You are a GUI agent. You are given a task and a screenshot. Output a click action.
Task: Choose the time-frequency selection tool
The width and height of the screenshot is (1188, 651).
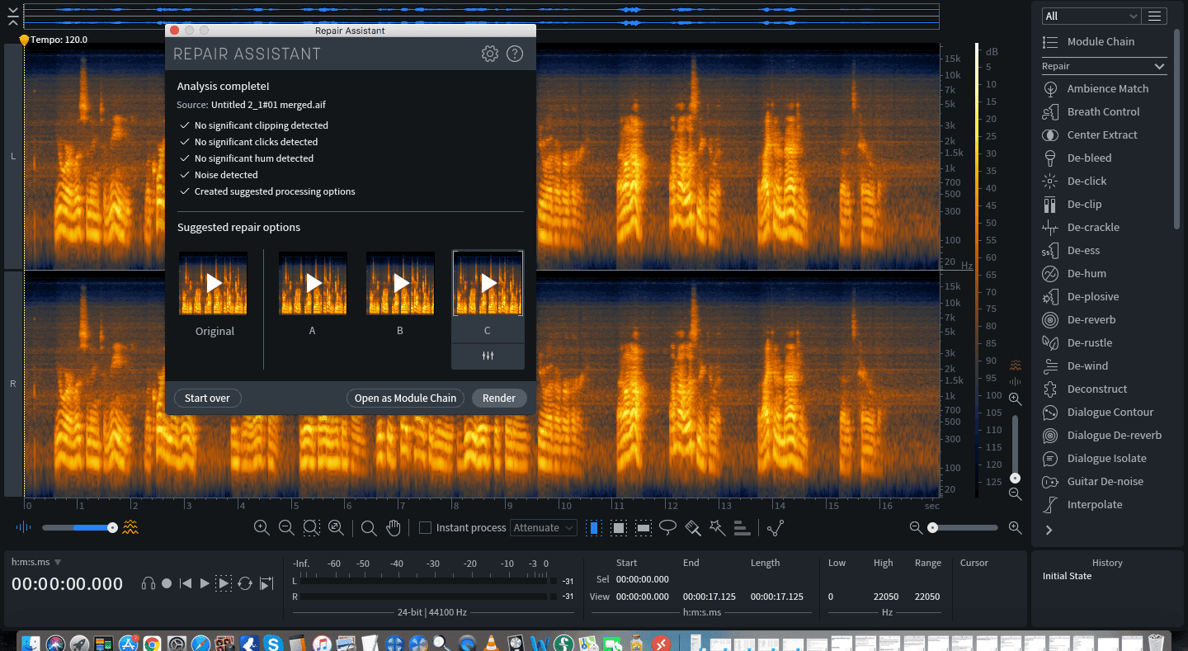[619, 528]
